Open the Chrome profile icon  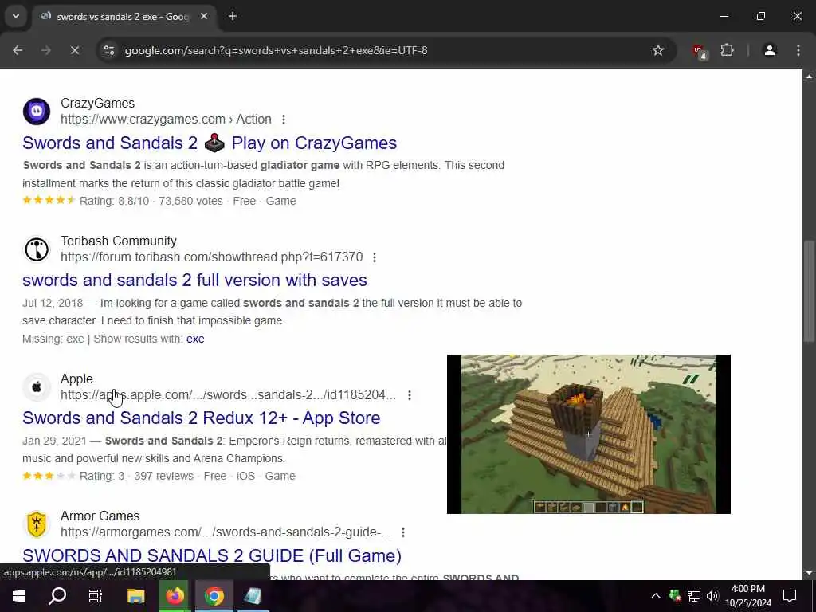click(770, 50)
